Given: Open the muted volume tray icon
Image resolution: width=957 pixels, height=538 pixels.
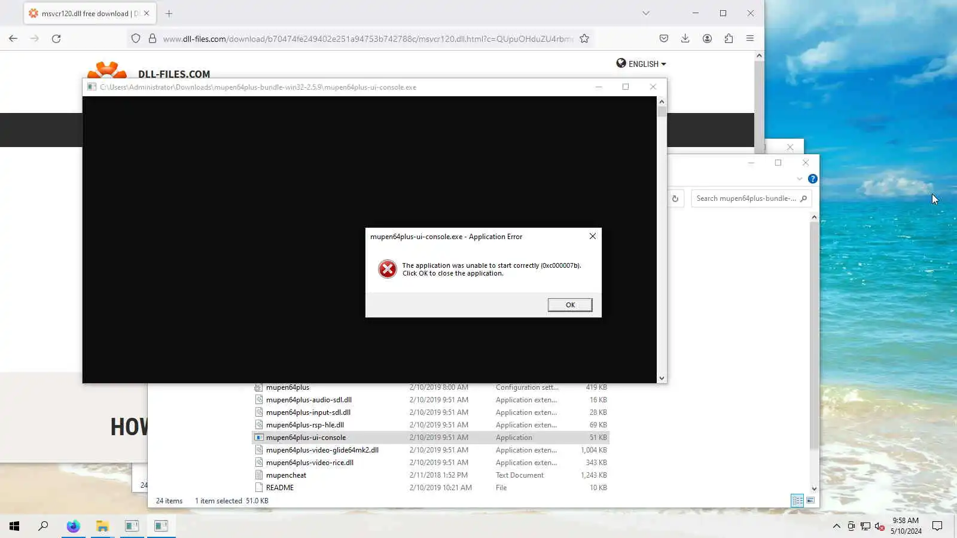Looking at the screenshot, I should (880, 526).
